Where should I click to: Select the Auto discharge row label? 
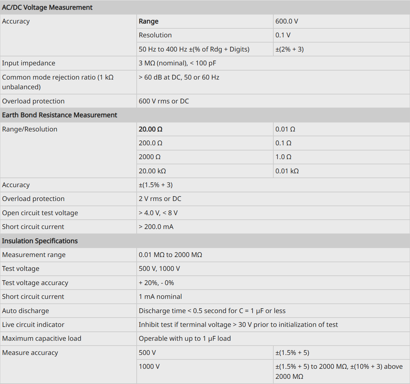click(x=25, y=311)
